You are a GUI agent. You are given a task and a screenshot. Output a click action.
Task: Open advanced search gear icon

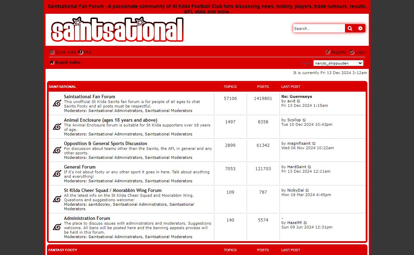[x=360, y=29]
